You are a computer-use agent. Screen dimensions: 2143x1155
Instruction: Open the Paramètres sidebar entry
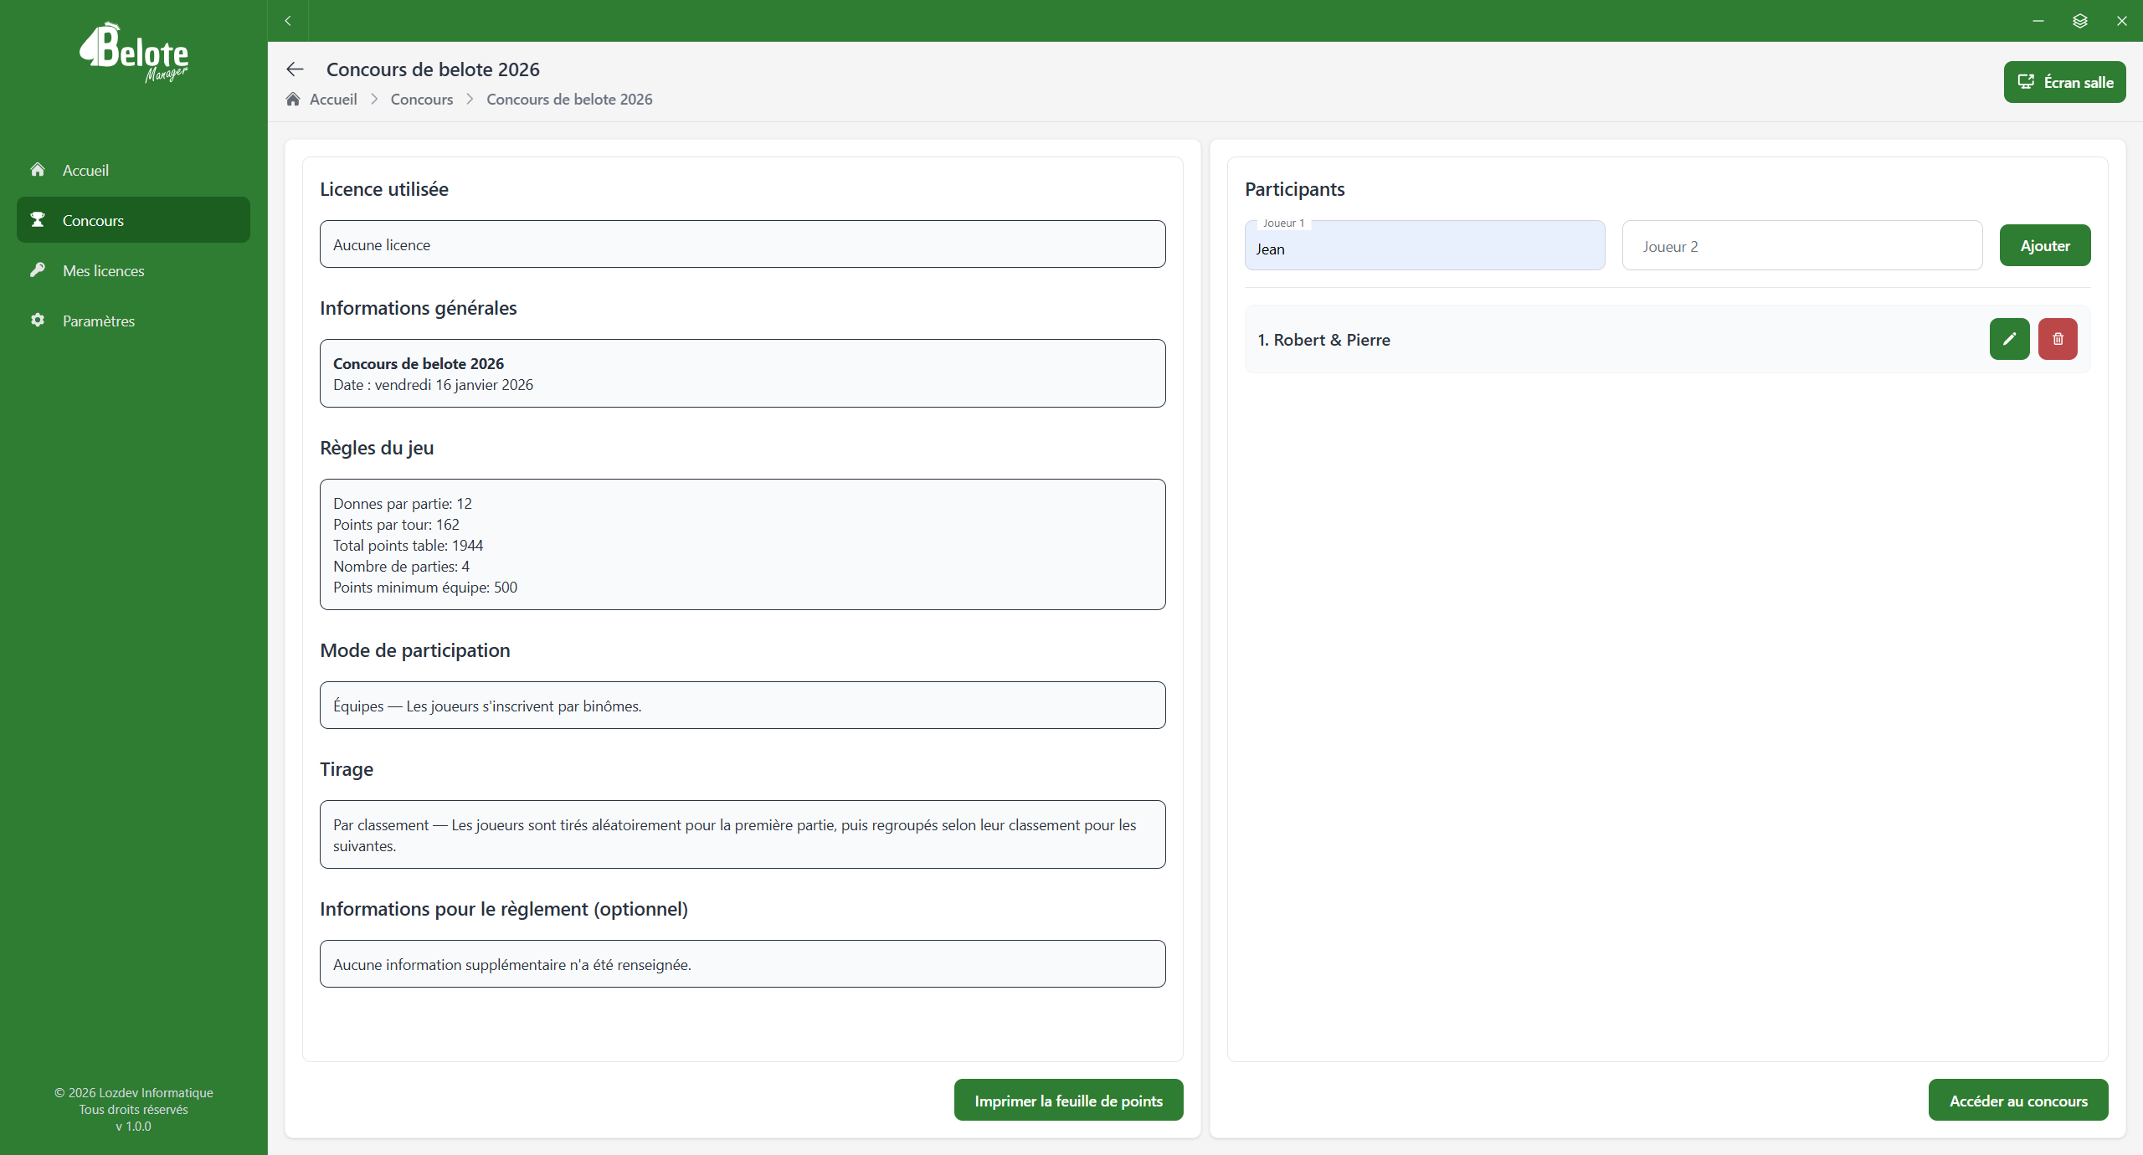tap(98, 321)
